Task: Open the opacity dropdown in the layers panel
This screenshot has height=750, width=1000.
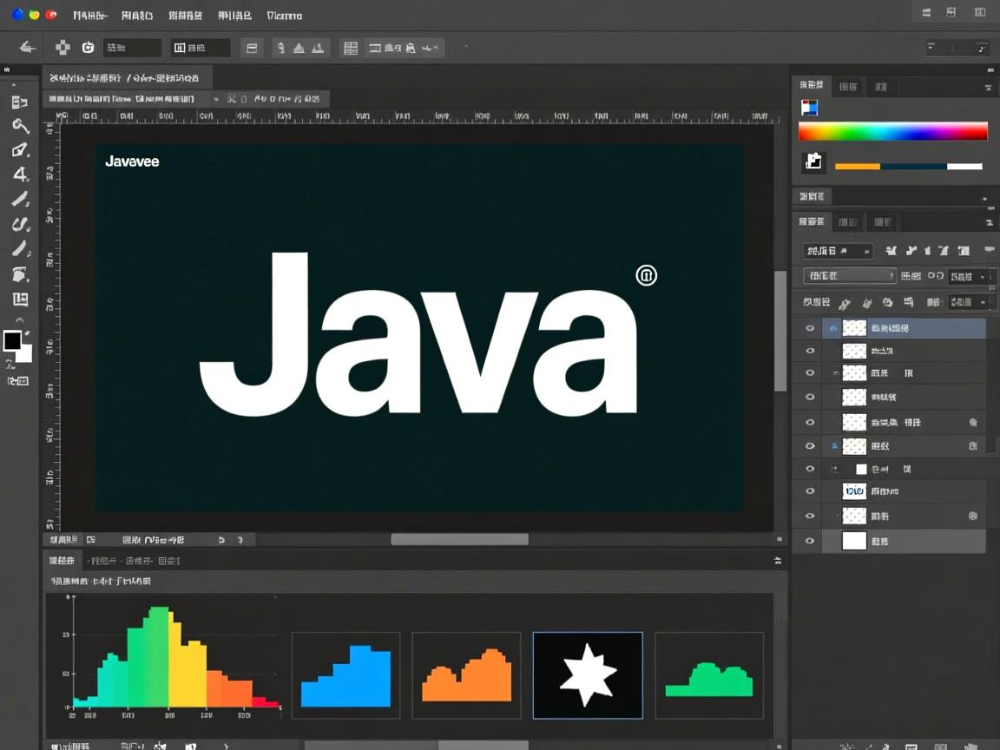Action: click(970, 276)
